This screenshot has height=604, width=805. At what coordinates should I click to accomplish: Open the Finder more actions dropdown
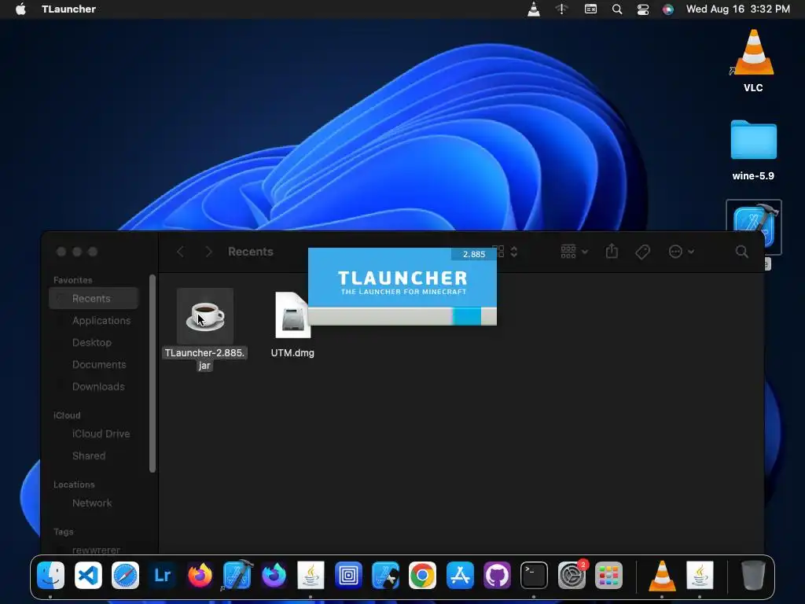(x=682, y=252)
